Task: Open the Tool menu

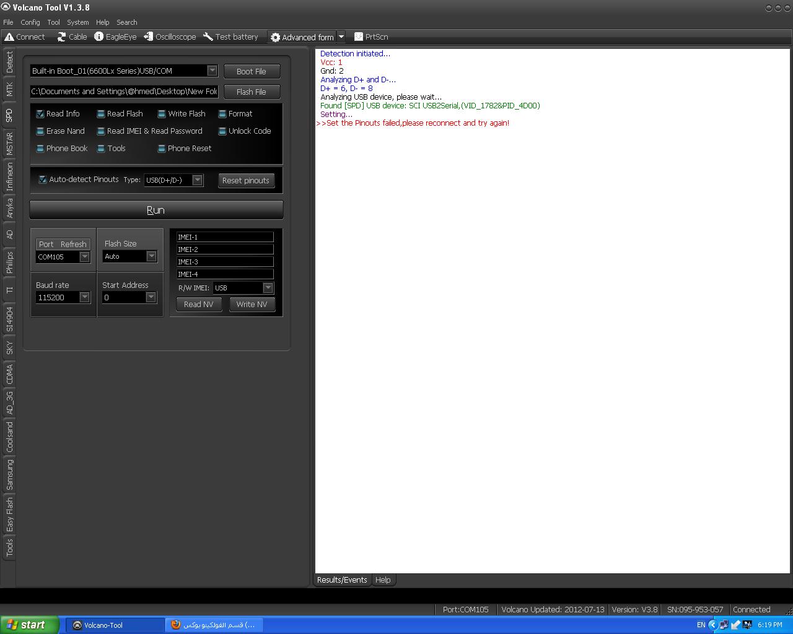Action: 54,22
